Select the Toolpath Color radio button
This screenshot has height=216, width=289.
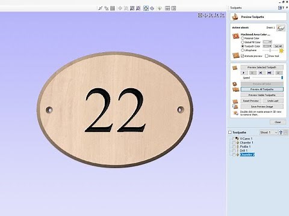tap(243, 46)
